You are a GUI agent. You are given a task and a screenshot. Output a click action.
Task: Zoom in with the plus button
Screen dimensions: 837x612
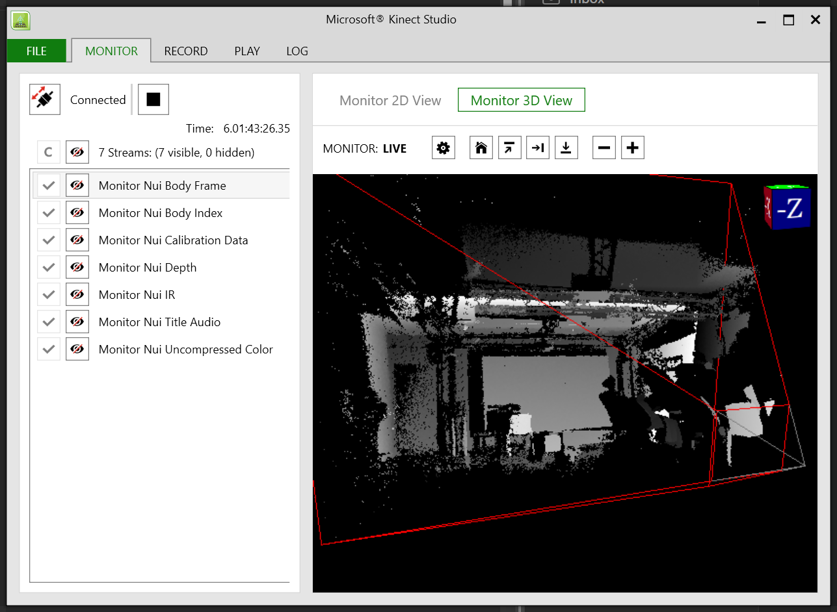(x=633, y=148)
